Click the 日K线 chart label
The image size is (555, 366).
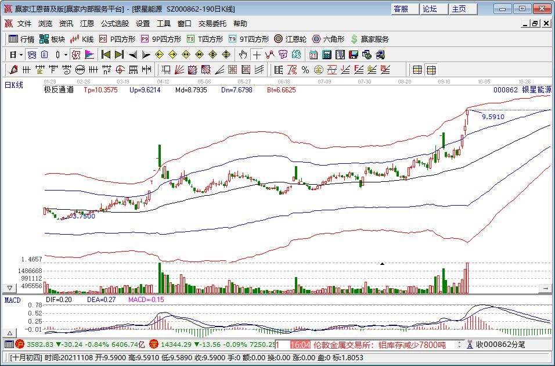[x=14, y=85]
